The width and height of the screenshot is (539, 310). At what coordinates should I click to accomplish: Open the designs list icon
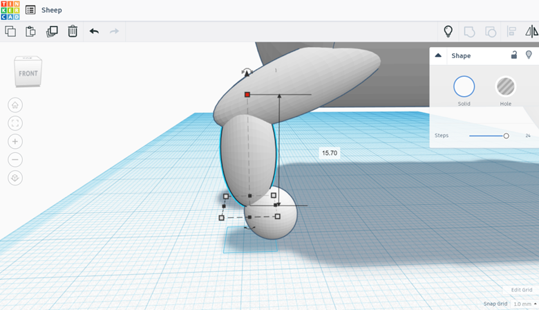point(30,10)
